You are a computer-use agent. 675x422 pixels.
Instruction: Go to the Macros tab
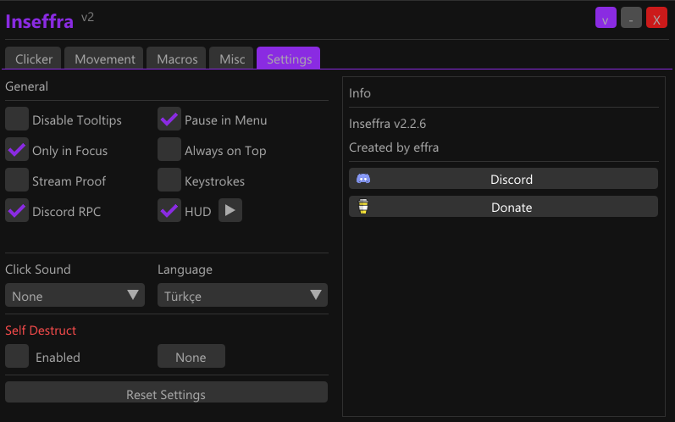tap(177, 59)
